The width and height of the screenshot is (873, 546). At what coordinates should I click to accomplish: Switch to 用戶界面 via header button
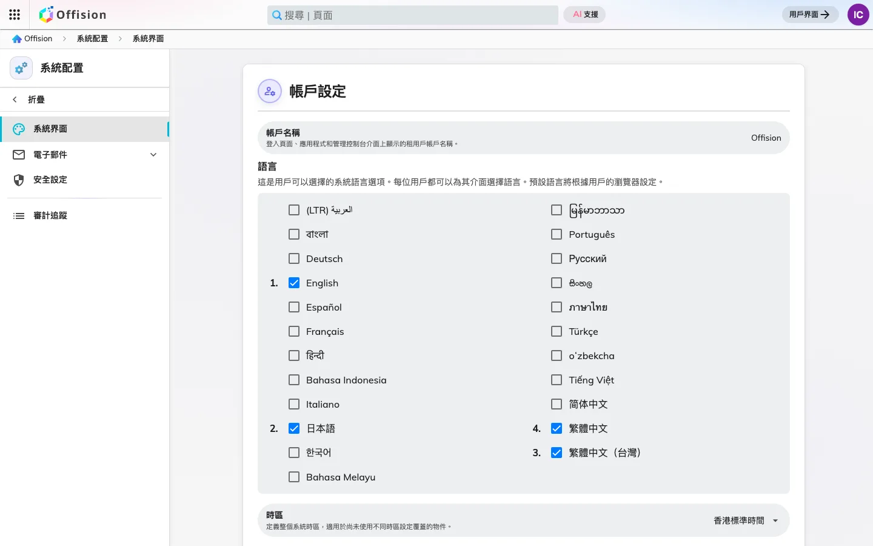(x=810, y=15)
